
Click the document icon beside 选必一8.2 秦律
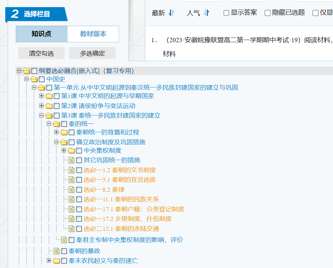click(71, 190)
